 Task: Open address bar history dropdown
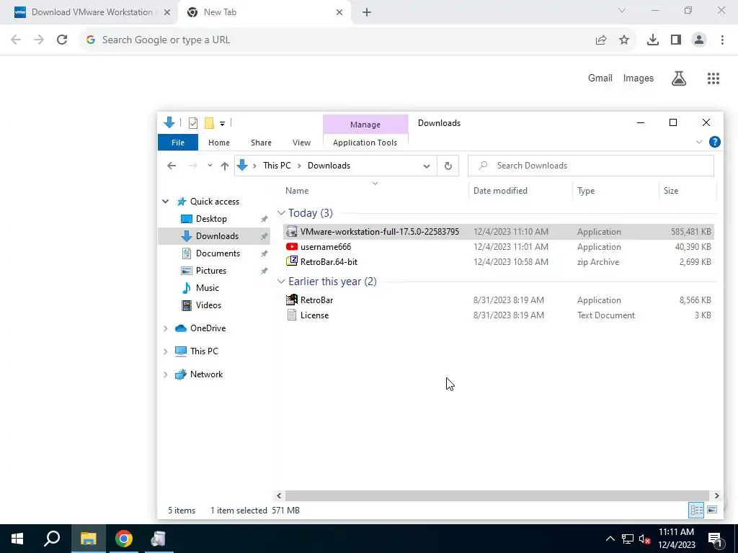point(427,166)
